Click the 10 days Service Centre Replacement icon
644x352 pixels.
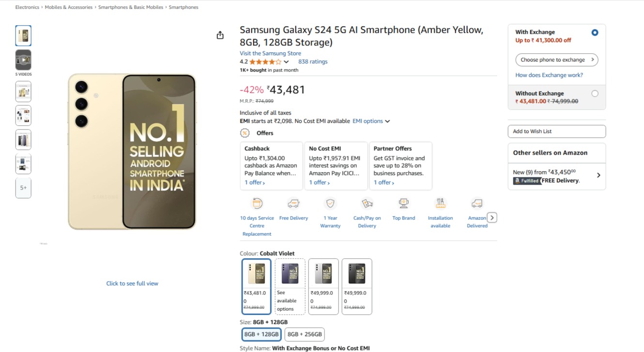257,204
